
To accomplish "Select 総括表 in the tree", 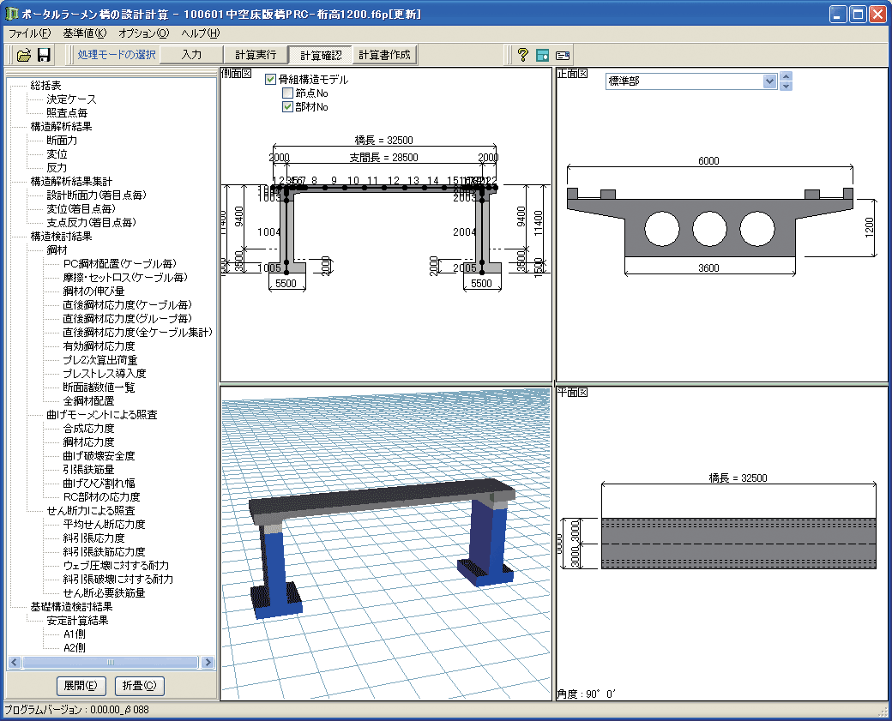I will click(x=45, y=85).
